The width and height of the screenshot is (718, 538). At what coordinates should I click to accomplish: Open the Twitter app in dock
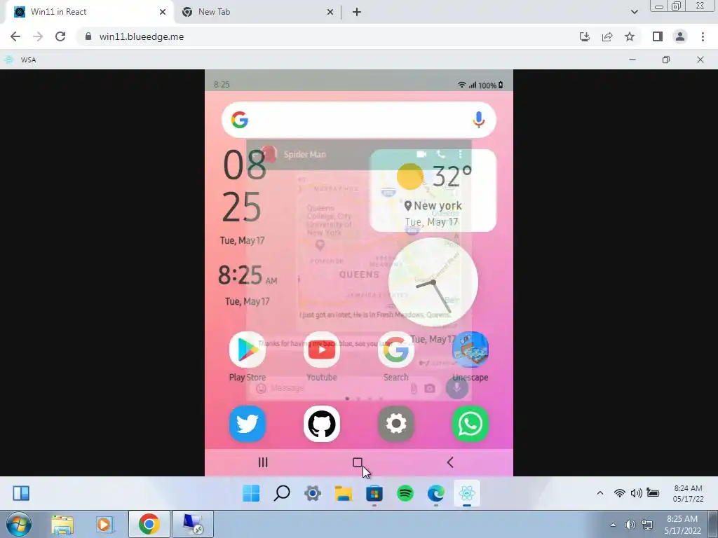(248, 424)
